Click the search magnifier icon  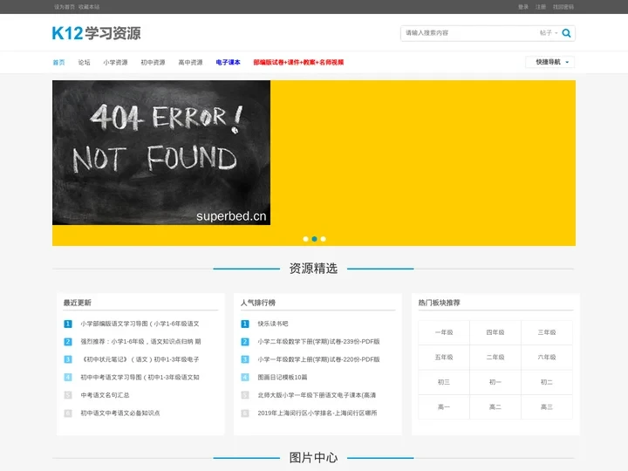pyautogui.click(x=566, y=33)
